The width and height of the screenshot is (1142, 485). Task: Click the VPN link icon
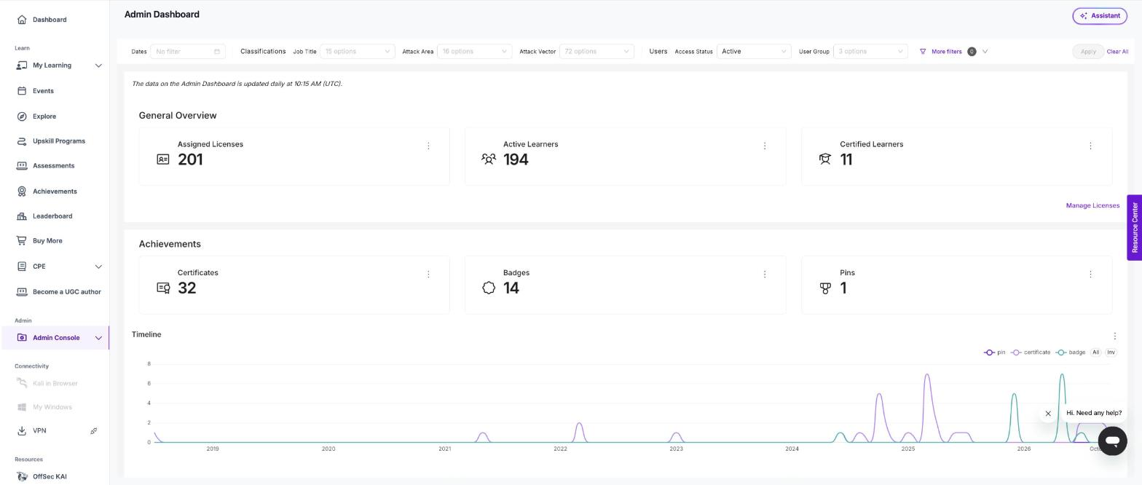pyautogui.click(x=94, y=431)
